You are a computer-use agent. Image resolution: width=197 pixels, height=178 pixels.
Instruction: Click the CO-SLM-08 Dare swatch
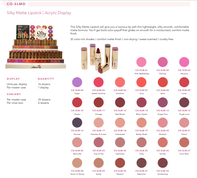163,82
